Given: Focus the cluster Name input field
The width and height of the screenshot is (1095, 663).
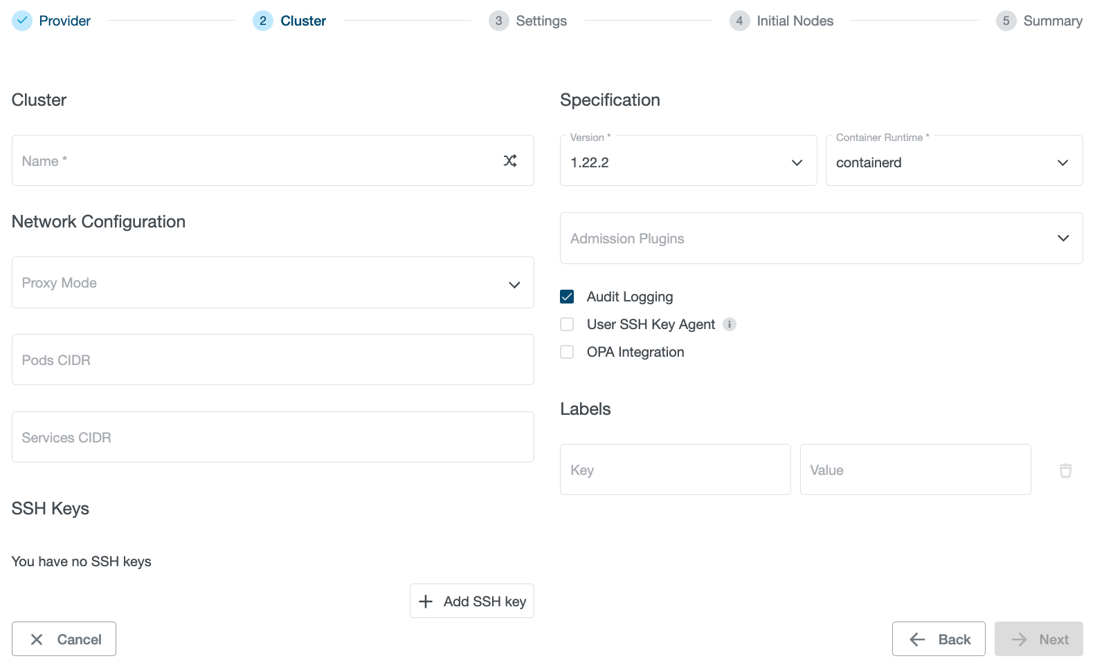Looking at the screenshot, I should tap(273, 160).
